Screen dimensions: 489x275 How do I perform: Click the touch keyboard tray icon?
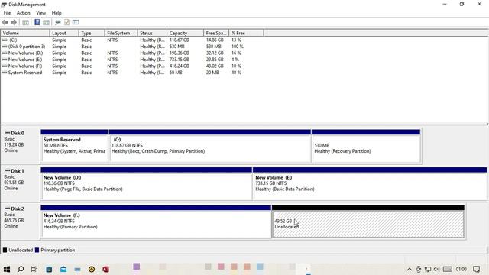(x=448, y=269)
